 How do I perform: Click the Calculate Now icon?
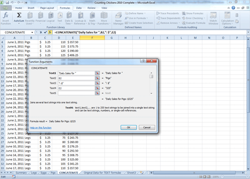coord(237,15)
